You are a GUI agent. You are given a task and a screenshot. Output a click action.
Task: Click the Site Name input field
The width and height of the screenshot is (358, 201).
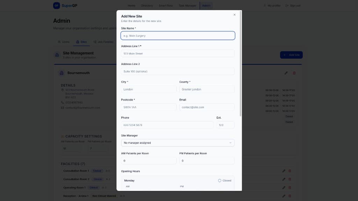pos(178,36)
